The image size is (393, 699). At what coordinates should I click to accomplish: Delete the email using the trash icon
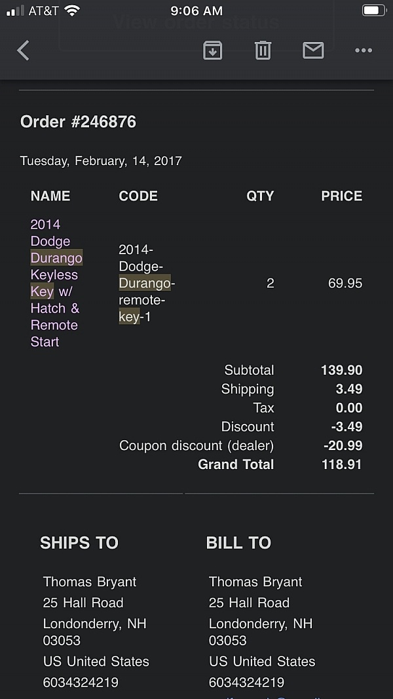[263, 50]
